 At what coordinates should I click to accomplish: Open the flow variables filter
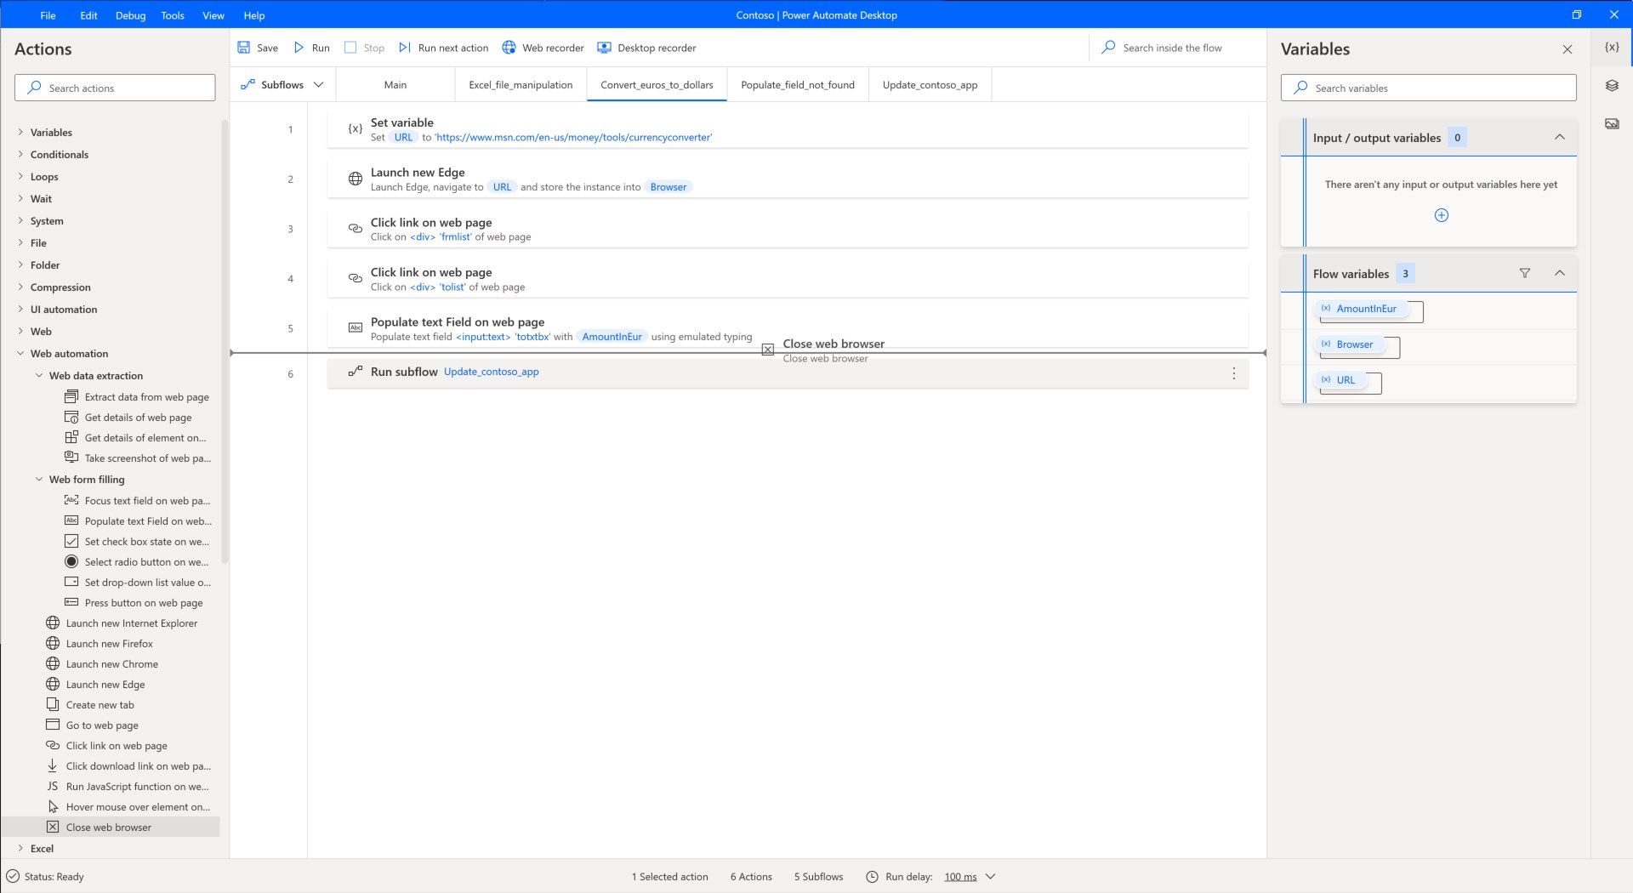(1525, 273)
